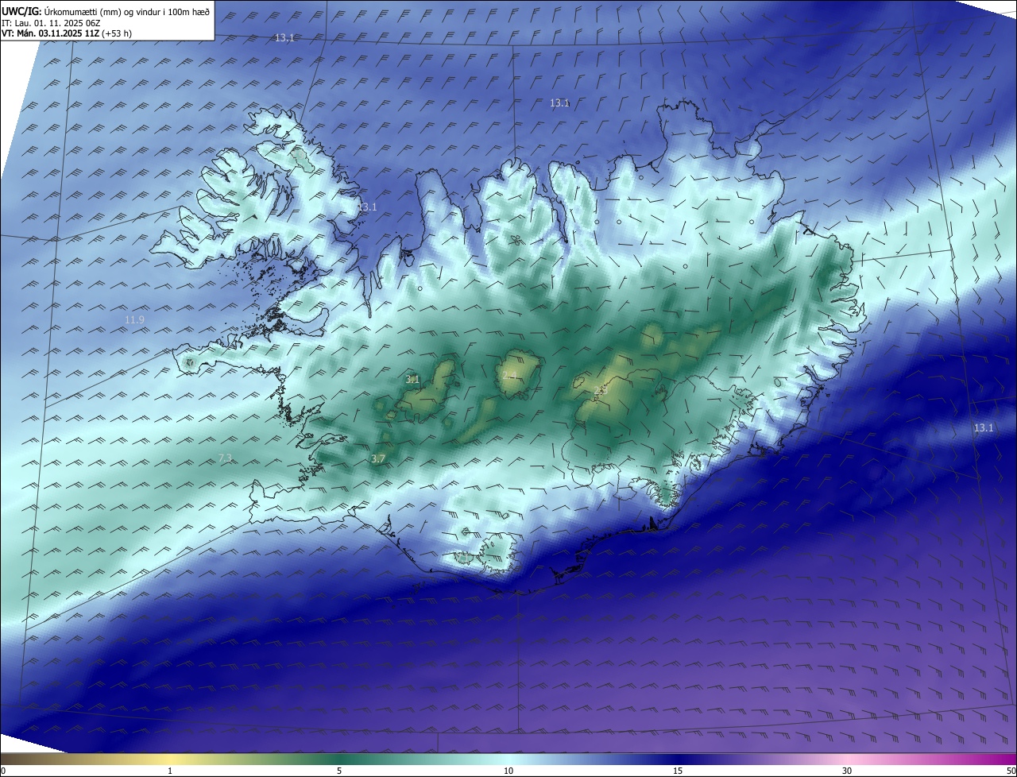
Task: Click the map value label "3.1"
Action: 412,380
